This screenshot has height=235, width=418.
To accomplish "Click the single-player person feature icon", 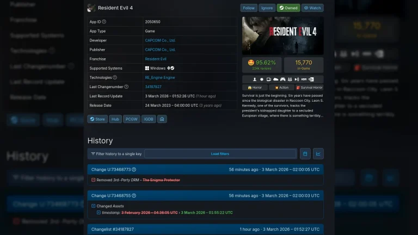I will click(255, 79).
